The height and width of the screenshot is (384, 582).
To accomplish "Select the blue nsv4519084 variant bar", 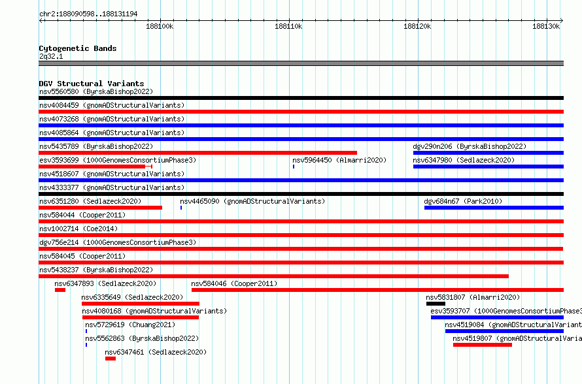I will pyautogui.click(x=504, y=331).
